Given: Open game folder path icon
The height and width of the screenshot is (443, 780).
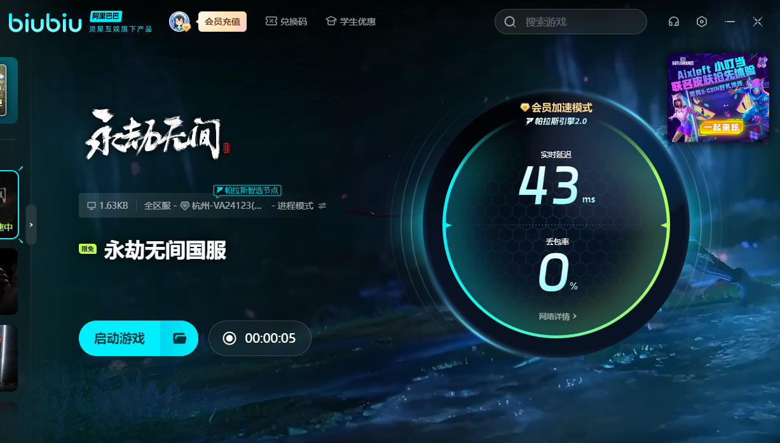Looking at the screenshot, I should click(x=179, y=338).
